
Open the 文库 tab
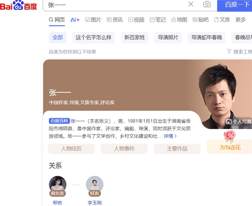(222, 20)
